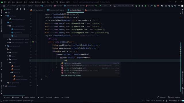Collapse the app module tree node
This screenshot has width=184, height=103.
pos(4,13)
